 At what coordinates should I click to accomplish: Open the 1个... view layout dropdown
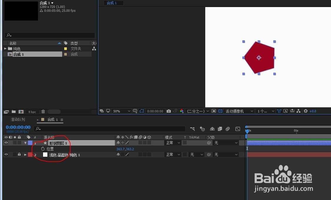[x=266, y=111]
